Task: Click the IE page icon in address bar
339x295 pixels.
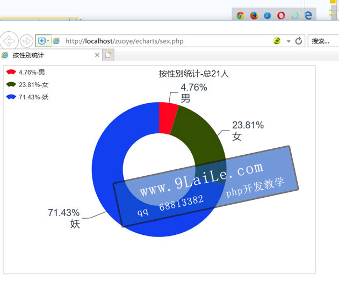Action: pos(56,41)
